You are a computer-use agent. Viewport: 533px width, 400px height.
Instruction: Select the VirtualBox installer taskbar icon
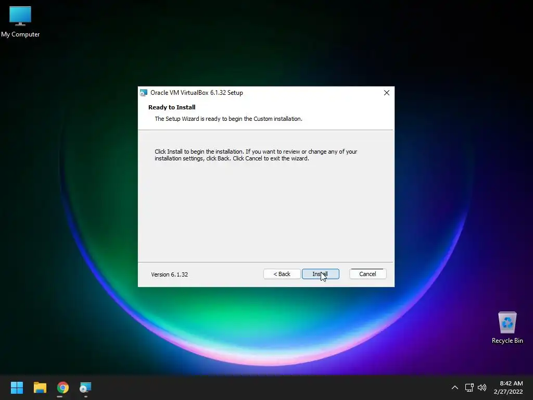tap(85, 387)
